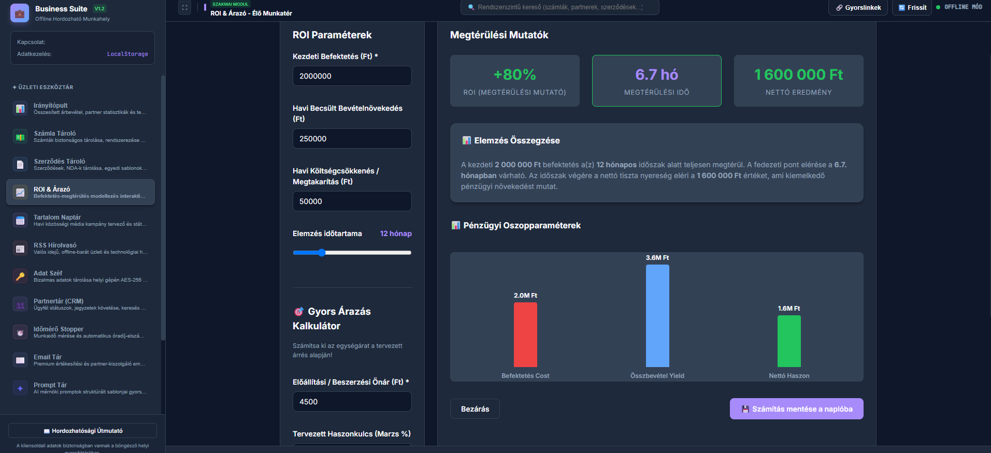
Task: Open Időmérő Stopper clock icon
Action: [20, 332]
